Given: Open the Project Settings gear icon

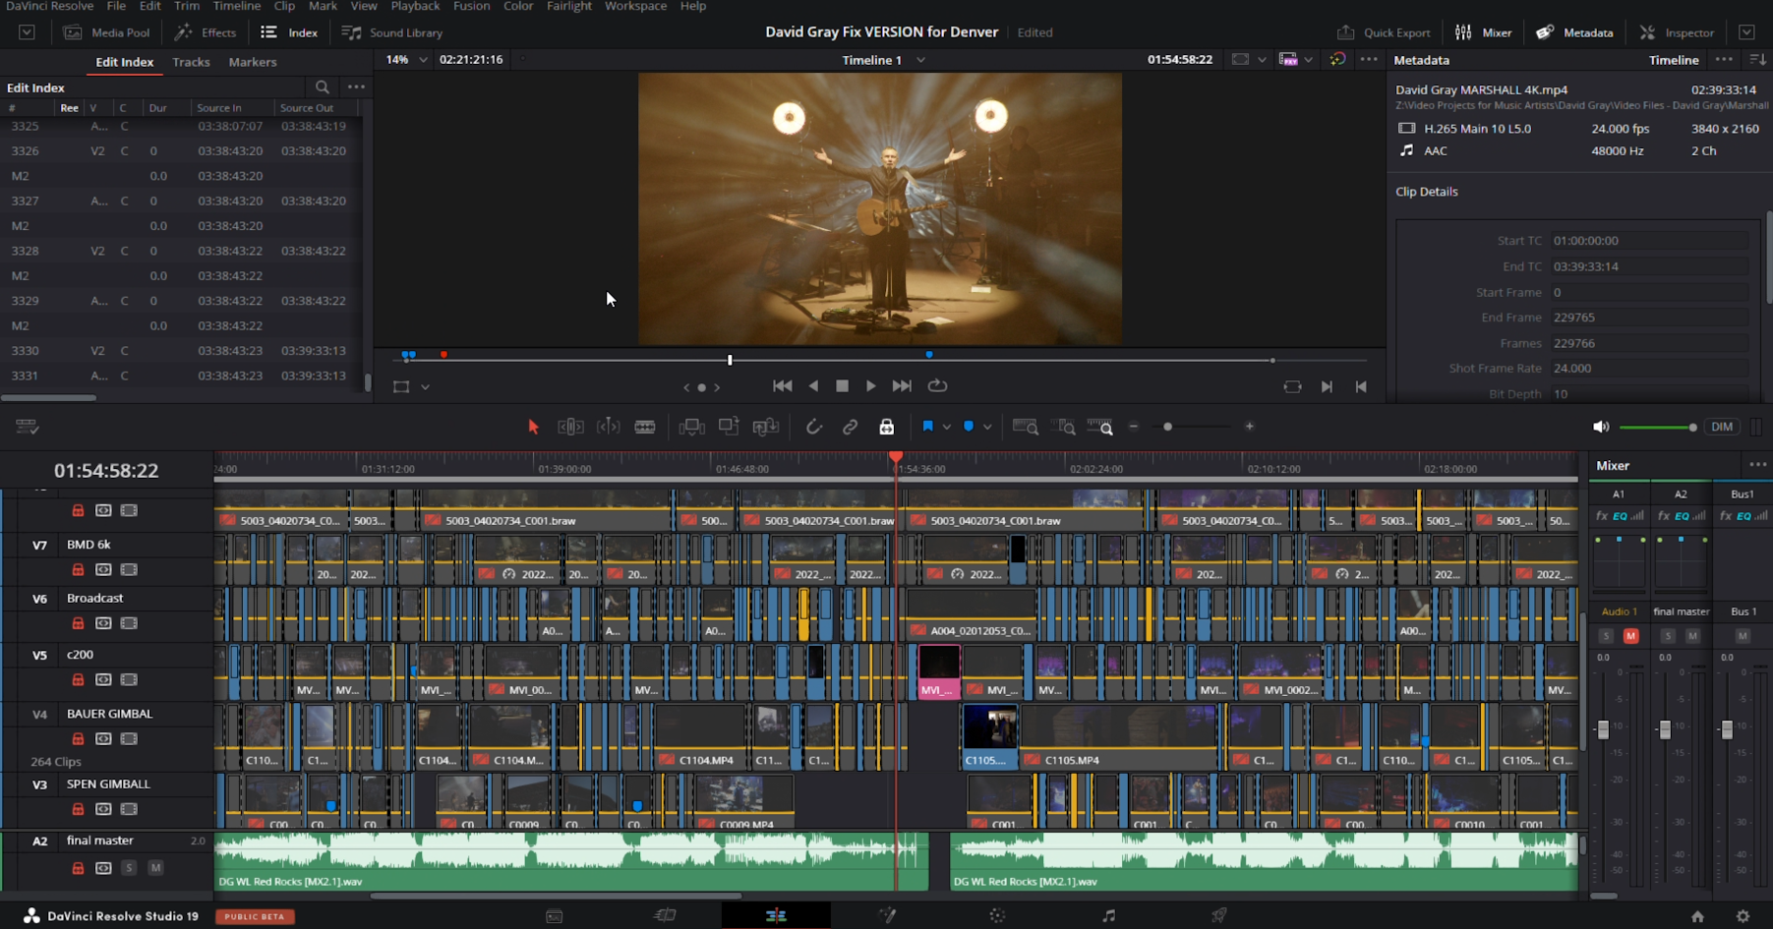Looking at the screenshot, I should (x=1743, y=915).
